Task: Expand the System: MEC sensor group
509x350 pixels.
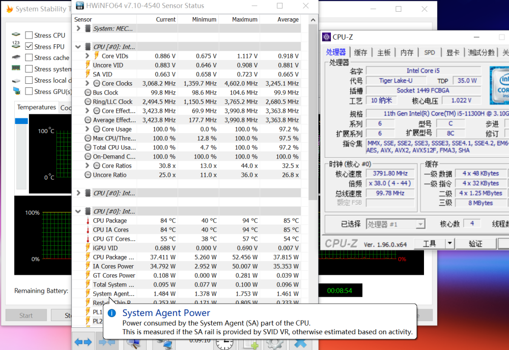Action: [78, 28]
